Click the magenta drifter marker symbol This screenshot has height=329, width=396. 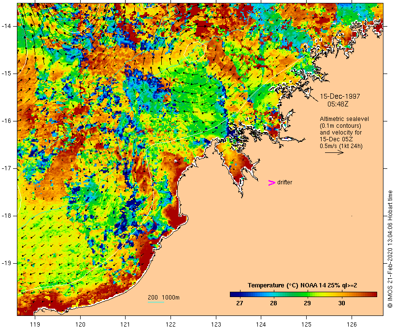click(272, 182)
